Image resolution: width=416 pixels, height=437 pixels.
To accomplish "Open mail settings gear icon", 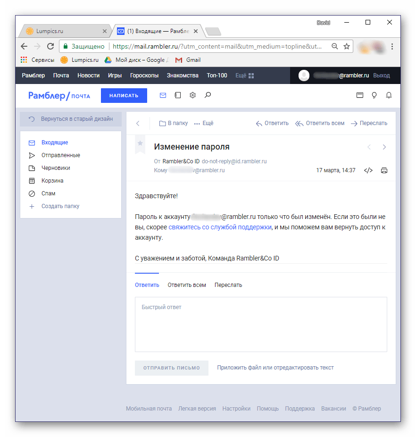I will tap(192, 95).
